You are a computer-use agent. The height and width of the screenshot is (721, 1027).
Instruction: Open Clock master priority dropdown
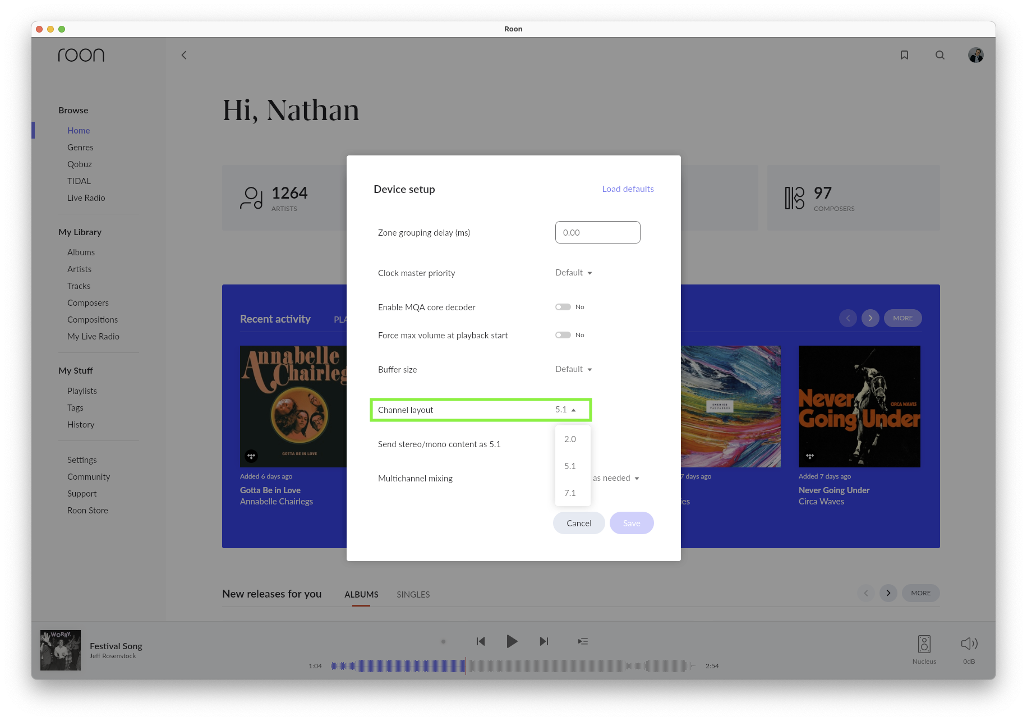(574, 273)
